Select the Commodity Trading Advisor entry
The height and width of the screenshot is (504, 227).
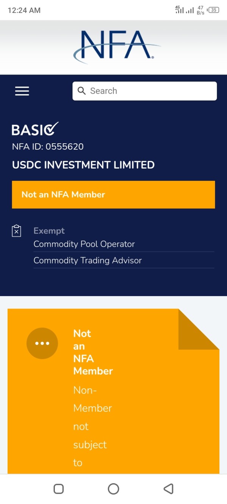coord(88,261)
